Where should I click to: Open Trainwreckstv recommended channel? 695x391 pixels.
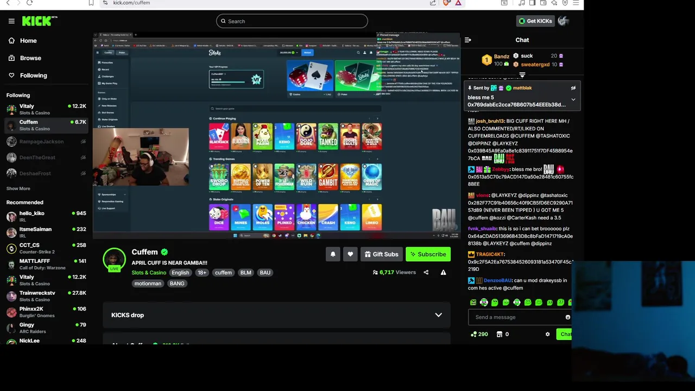pos(46,296)
